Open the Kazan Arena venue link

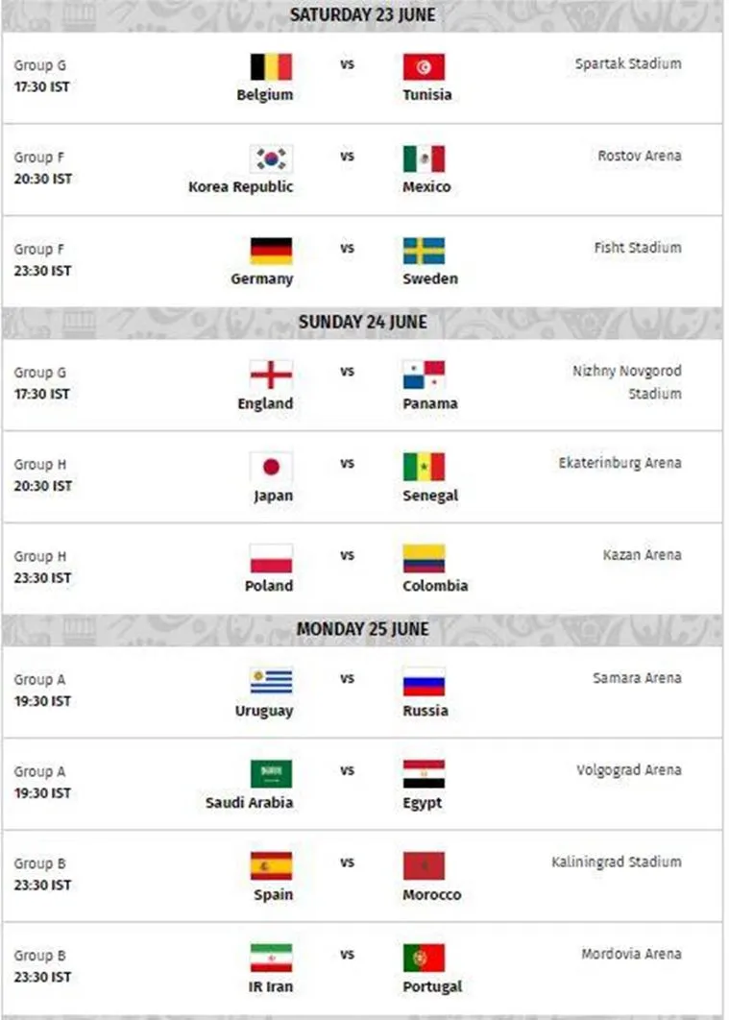tap(642, 555)
